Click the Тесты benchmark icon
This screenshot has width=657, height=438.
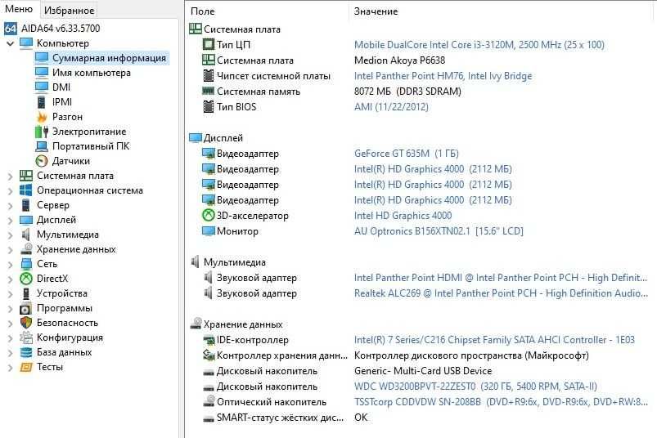(x=26, y=367)
